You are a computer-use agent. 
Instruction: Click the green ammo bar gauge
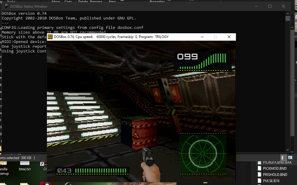tap(101, 171)
